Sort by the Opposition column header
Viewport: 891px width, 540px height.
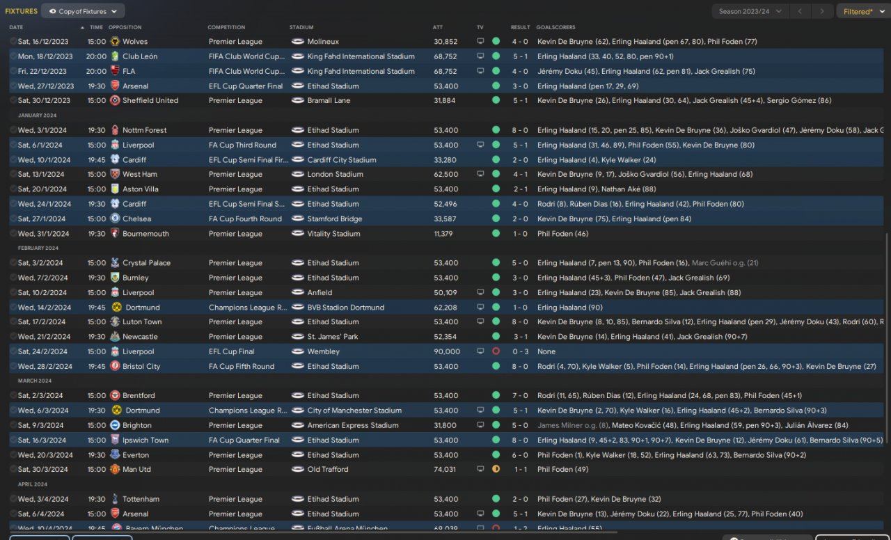click(125, 28)
